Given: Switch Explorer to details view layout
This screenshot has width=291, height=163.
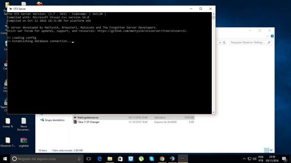Looking at the screenshot, I should click(x=266, y=150).
